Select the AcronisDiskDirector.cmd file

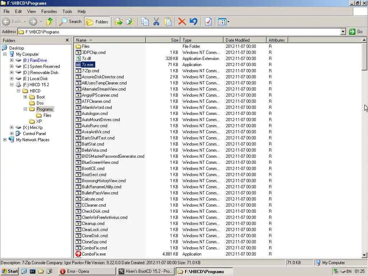click(103, 77)
